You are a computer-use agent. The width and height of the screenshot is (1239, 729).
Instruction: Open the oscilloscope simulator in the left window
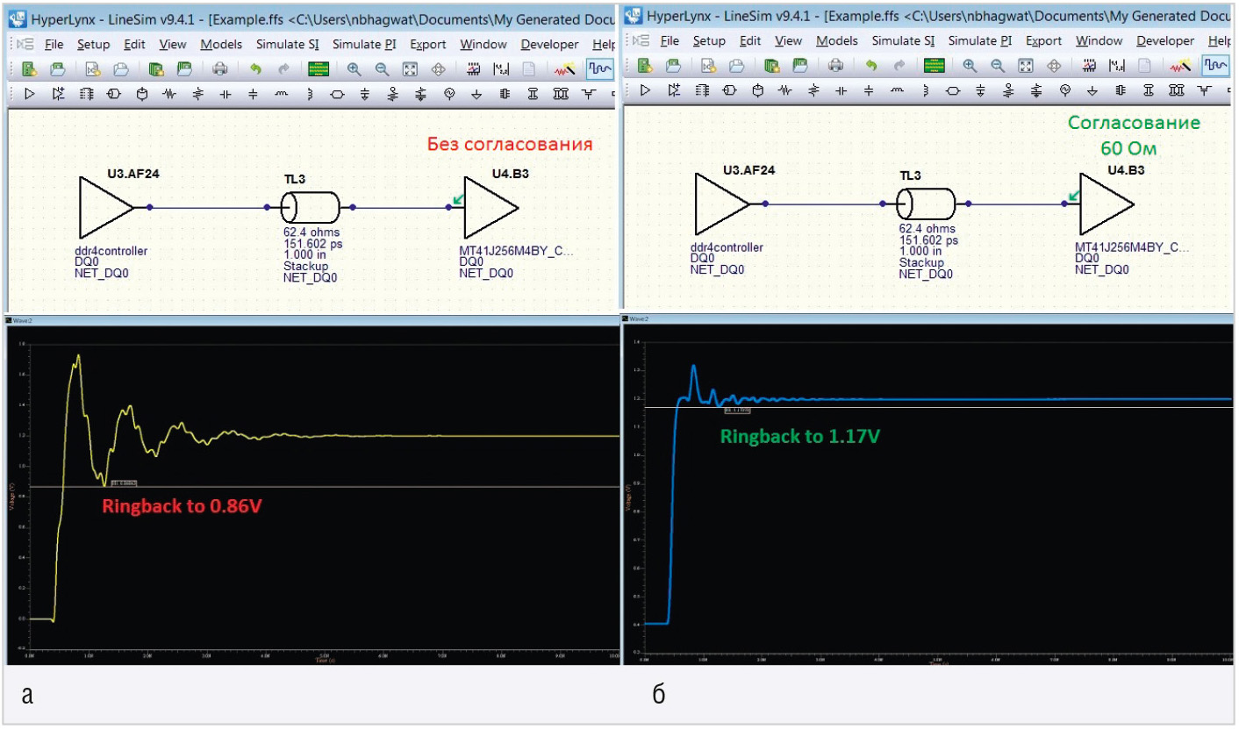(x=600, y=70)
